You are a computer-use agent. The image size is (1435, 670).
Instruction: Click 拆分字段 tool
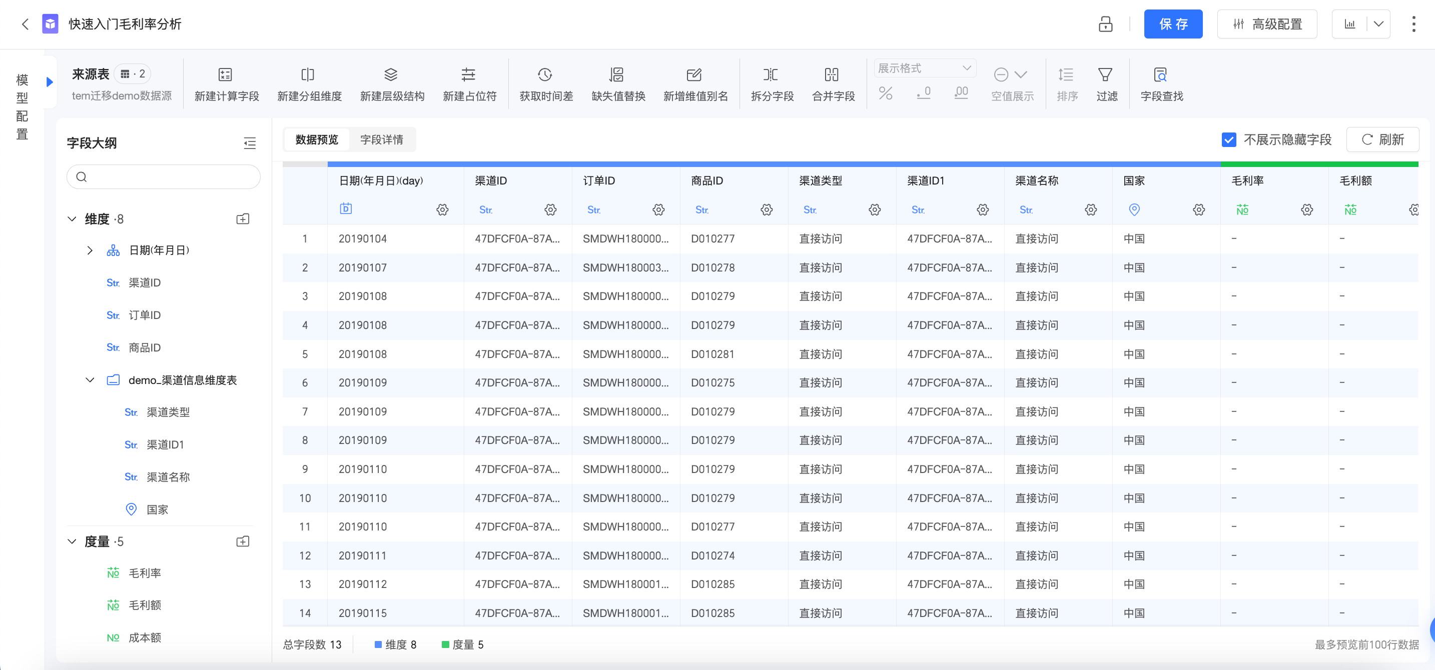click(772, 84)
